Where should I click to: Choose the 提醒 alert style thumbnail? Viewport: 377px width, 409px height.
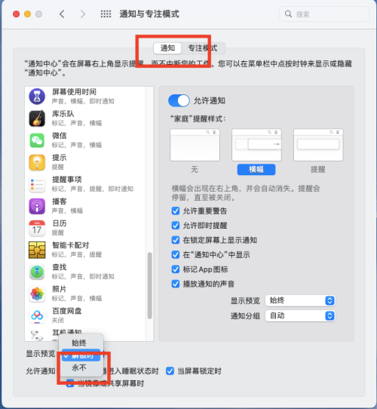[318, 145]
